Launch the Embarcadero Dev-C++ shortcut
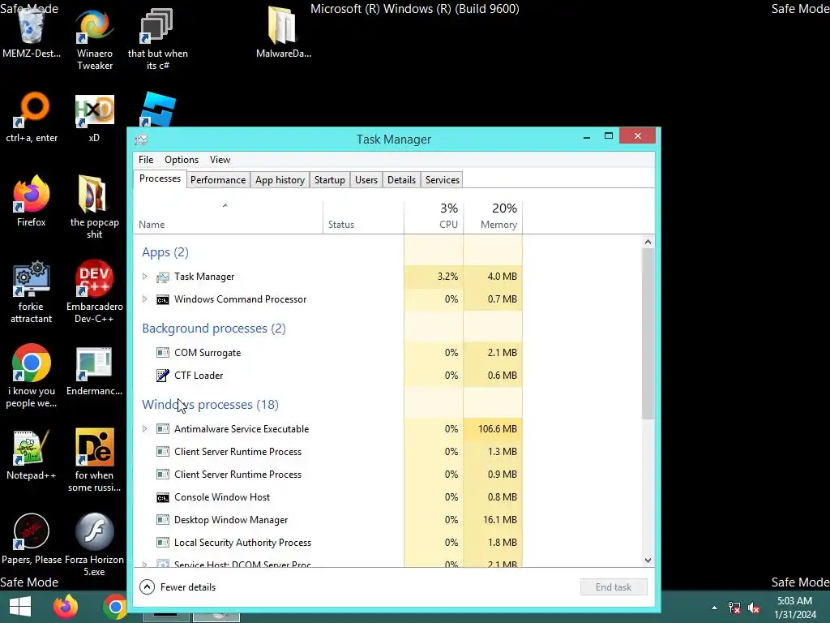The height and width of the screenshot is (623, 830). pyautogui.click(x=94, y=291)
